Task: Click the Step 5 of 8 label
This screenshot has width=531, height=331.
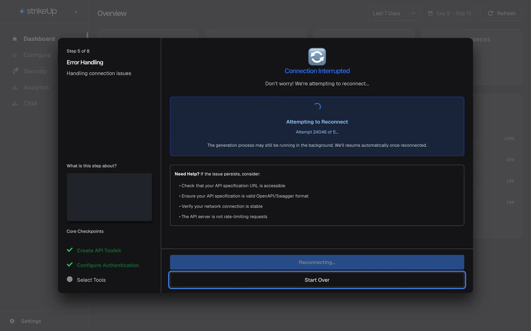Action: point(78,51)
